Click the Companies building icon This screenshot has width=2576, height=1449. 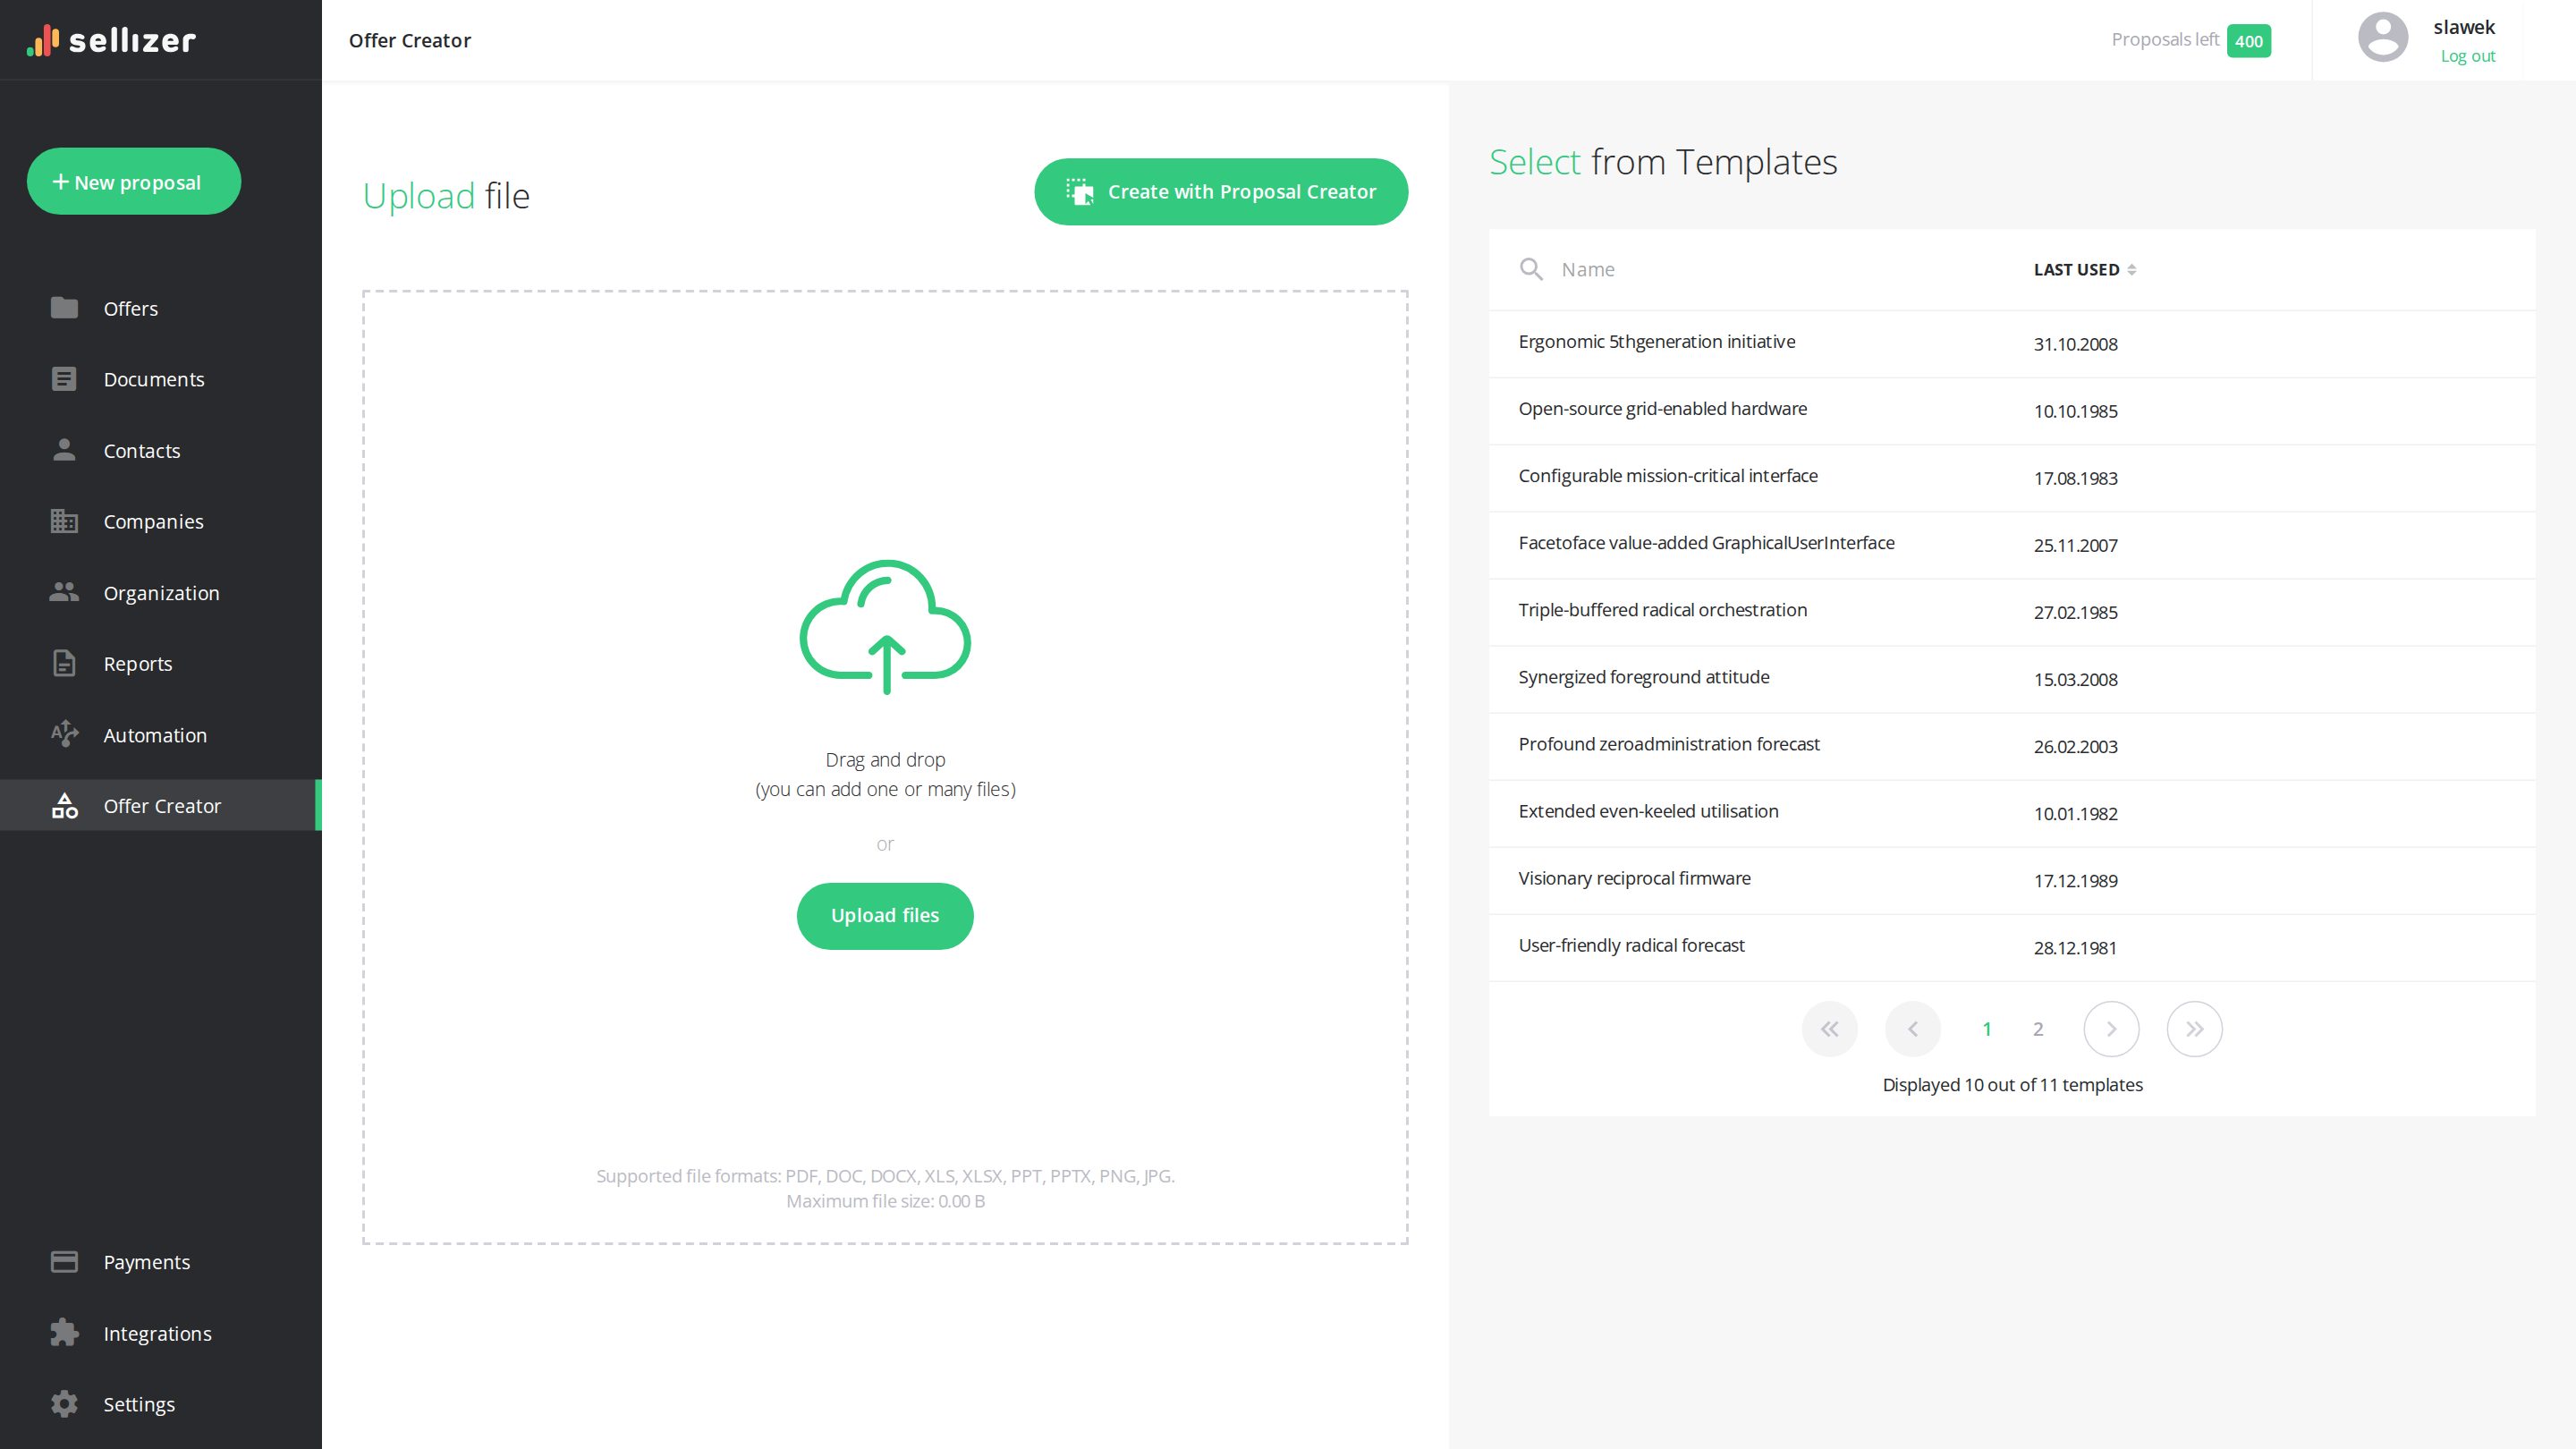click(x=64, y=521)
